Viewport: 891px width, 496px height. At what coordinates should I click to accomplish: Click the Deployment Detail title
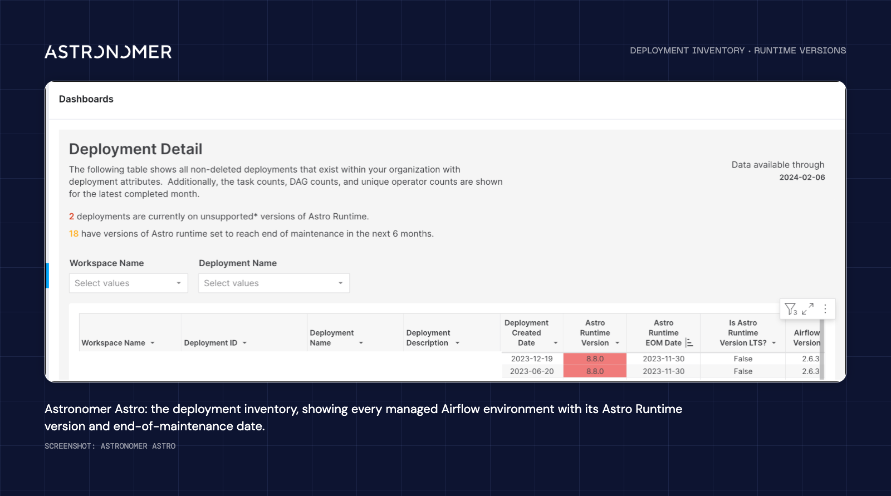click(x=135, y=149)
